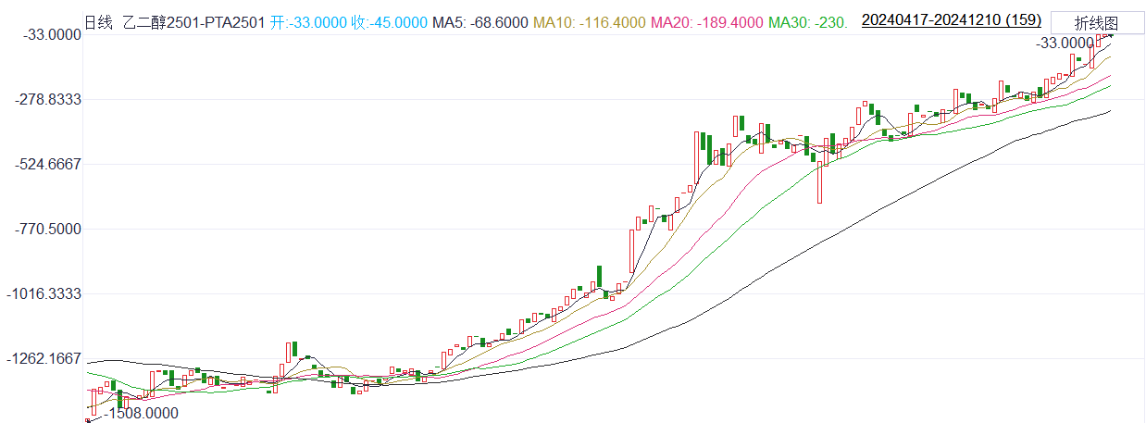Viewport: 1146px width, 423px height.
Task: Click the 乙二醇2501-PTA2501 spread title
Action: 195,21
